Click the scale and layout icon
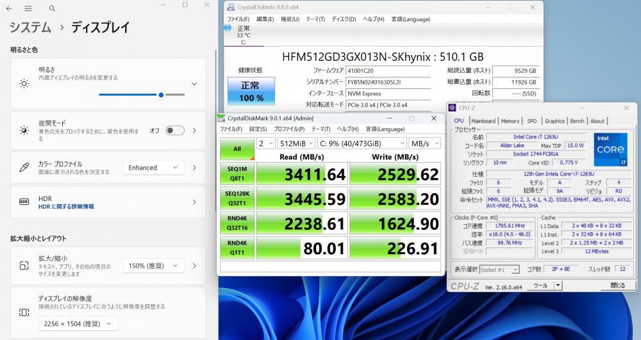Image resolution: width=641 pixels, height=340 pixels. tap(24, 266)
